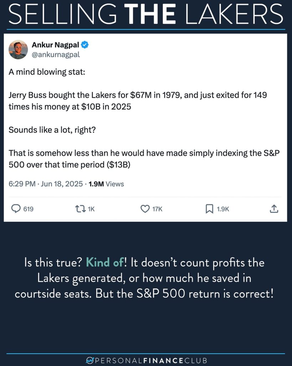Click the 1.9K bookmarks count
This screenshot has width=292, height=366.
[x=223, y=209]
